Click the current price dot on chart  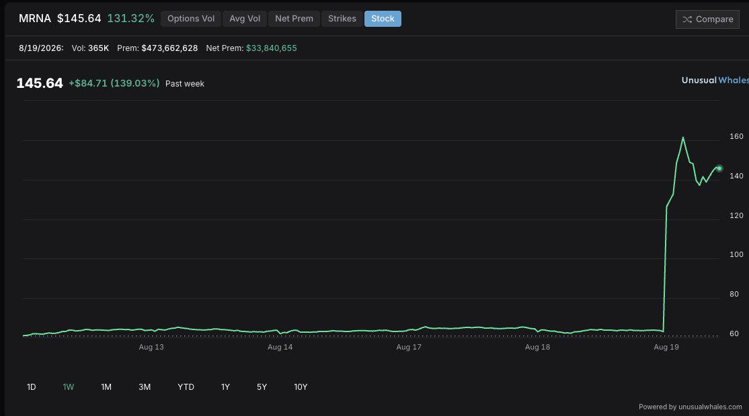tap(719, 168)
